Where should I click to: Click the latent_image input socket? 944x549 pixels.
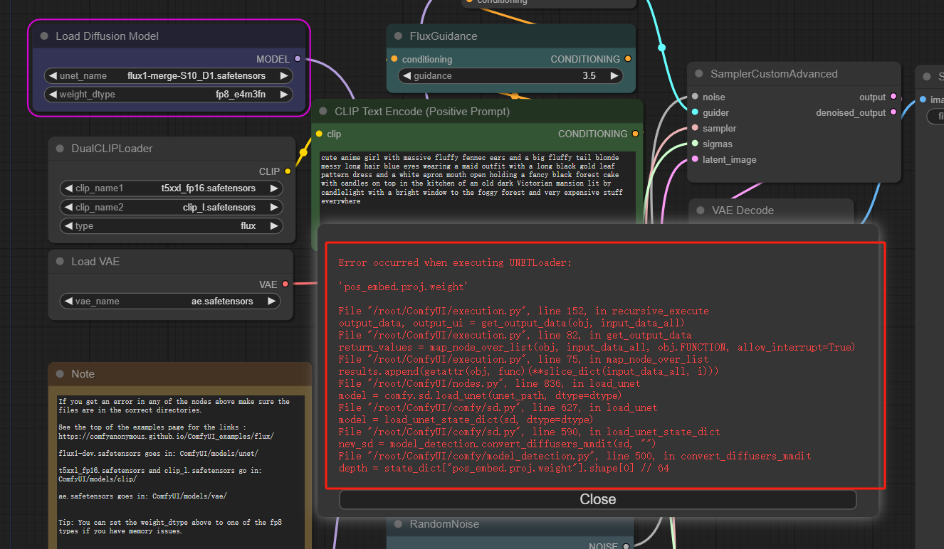(x=695, y=159)
